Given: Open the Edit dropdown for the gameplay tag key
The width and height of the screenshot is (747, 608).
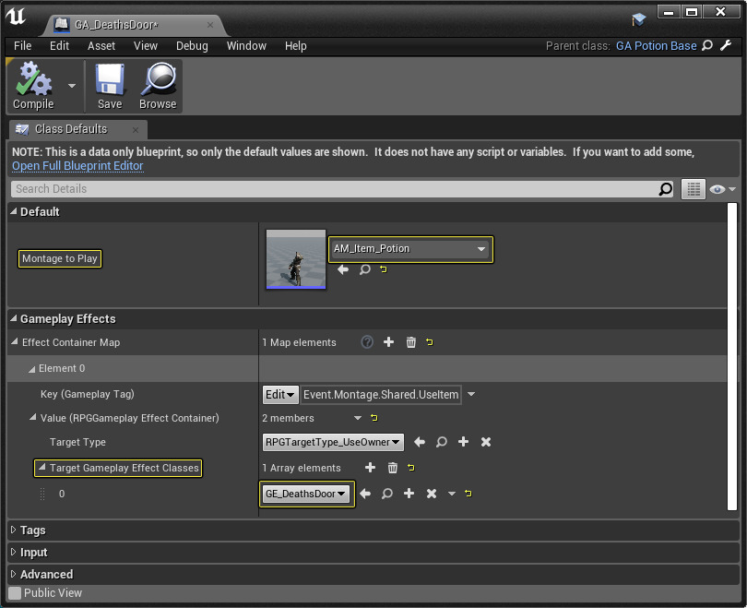Looking at the screenshot, I should (281, 394).
